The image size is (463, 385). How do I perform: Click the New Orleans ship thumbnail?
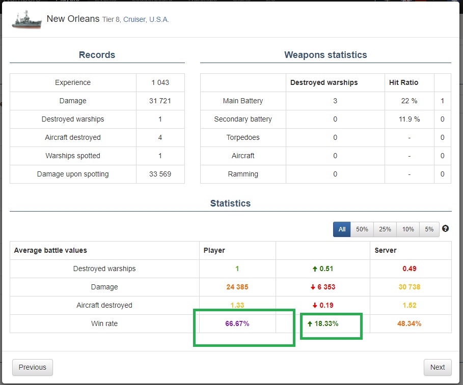coord(26,19)
